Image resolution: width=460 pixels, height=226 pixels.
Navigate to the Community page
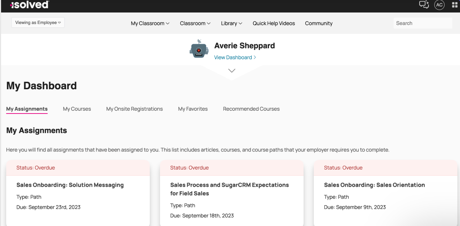click(x=318, y=23)
